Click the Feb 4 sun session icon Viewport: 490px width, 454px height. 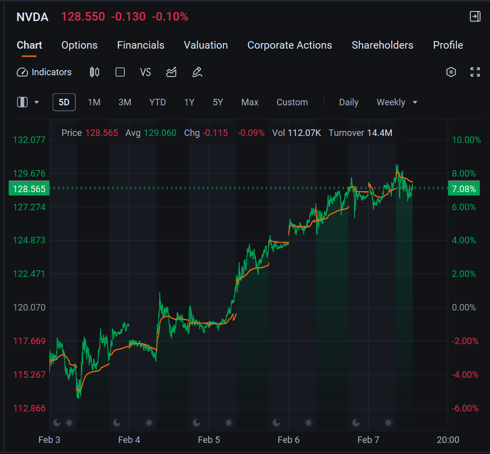149,423
